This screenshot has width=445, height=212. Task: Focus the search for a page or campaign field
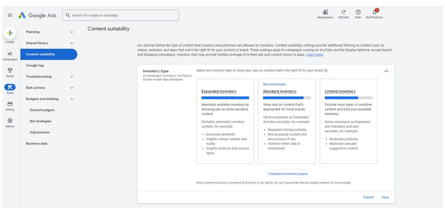[120, 15]
